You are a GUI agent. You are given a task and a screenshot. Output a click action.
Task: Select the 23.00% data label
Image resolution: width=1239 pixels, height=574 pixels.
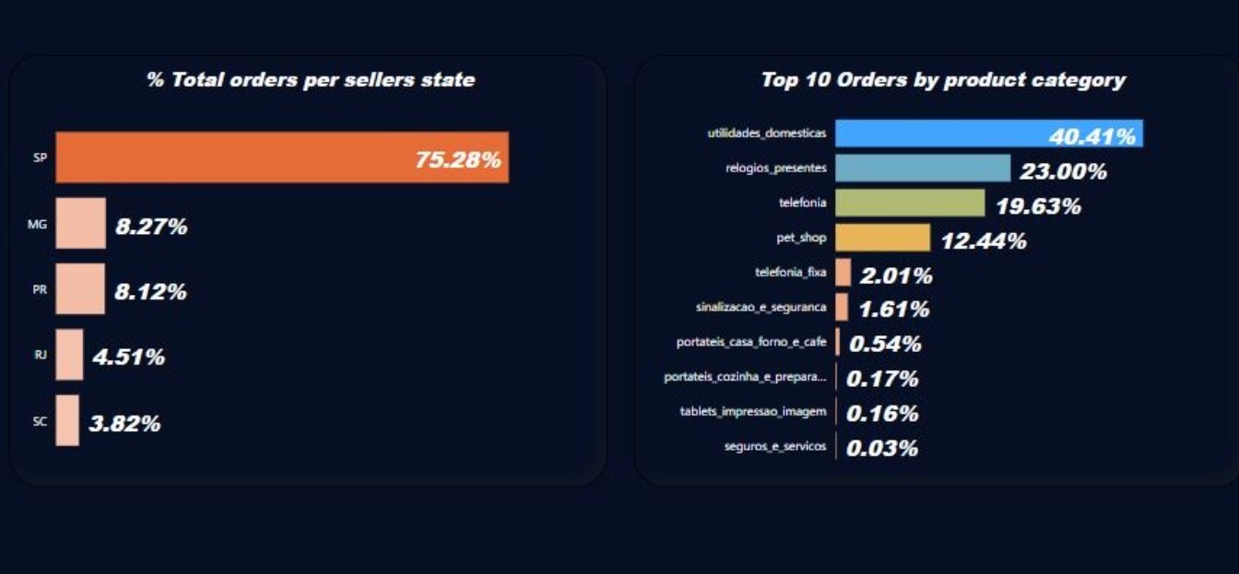(x=1063, y=171)
